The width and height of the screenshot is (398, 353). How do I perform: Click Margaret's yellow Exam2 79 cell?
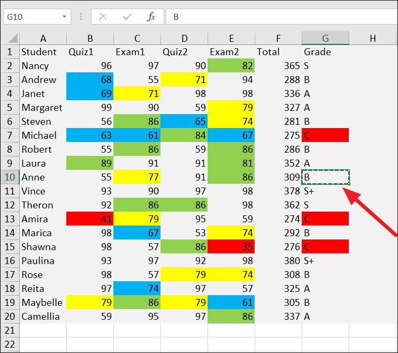point(231,108)
